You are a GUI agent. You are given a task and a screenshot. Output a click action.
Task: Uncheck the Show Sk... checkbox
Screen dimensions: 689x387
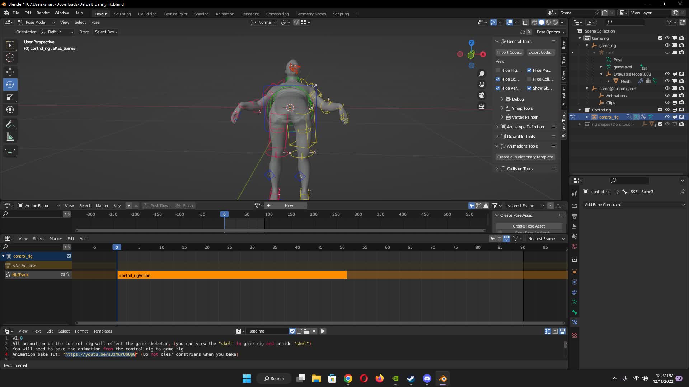(529, 88)
